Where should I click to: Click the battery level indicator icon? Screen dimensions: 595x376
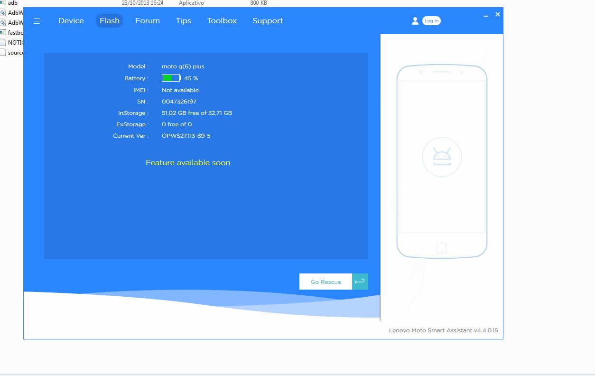[x=171, y=78]
